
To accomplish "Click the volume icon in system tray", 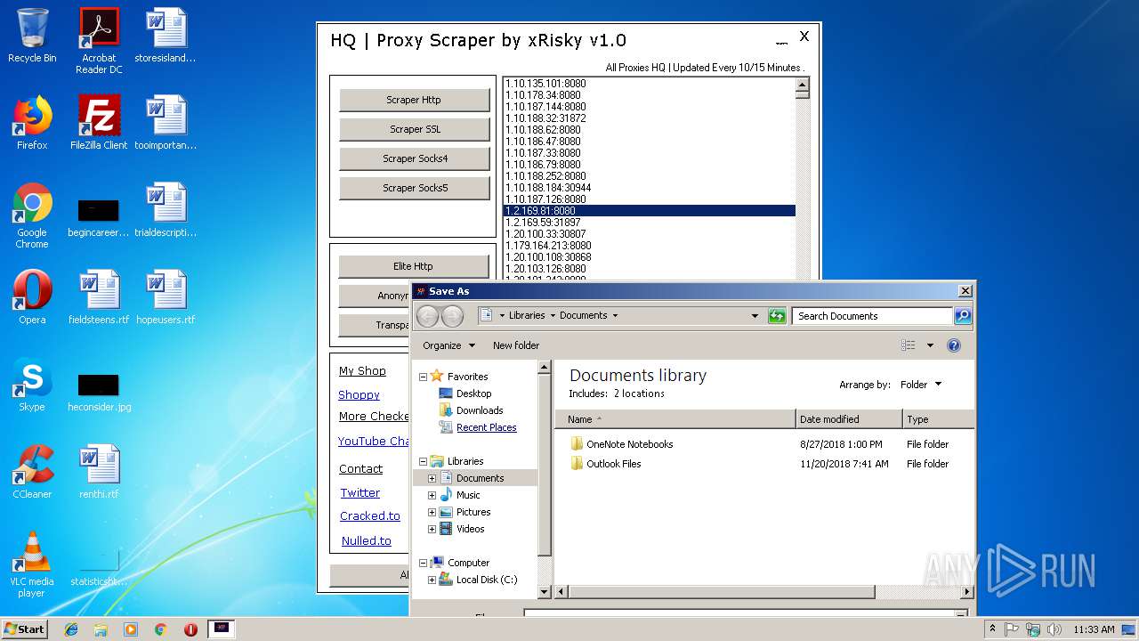I will [1054, 629].
